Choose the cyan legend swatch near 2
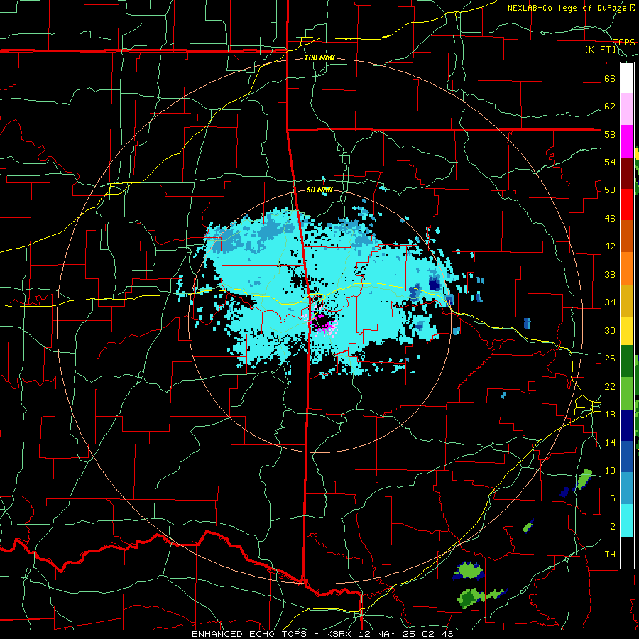 627,520
